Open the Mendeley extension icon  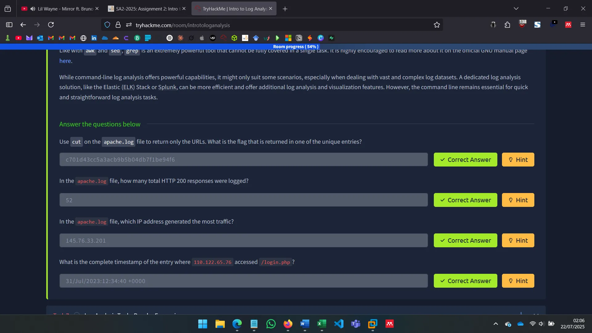point(568,25)
